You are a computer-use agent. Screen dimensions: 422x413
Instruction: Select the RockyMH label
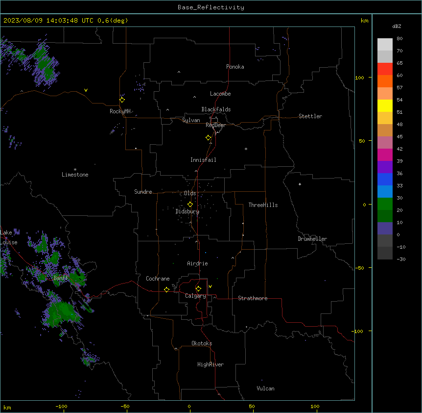(x=120, y=111)
